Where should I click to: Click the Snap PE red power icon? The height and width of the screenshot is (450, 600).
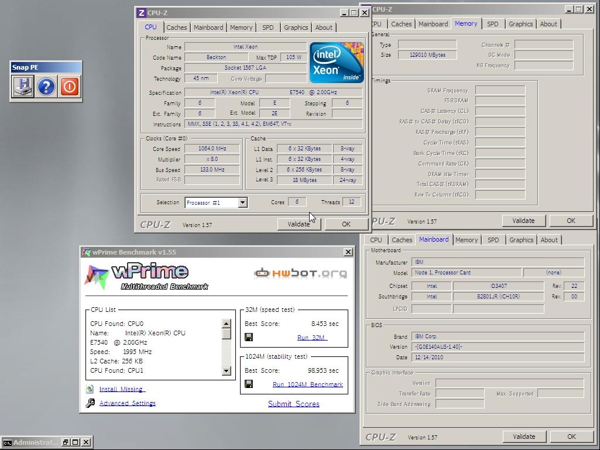(x=69, y=86)
